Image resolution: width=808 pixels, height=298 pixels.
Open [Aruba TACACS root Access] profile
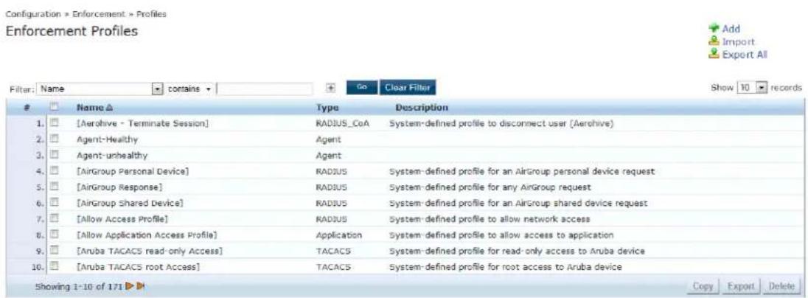[138, 267]
